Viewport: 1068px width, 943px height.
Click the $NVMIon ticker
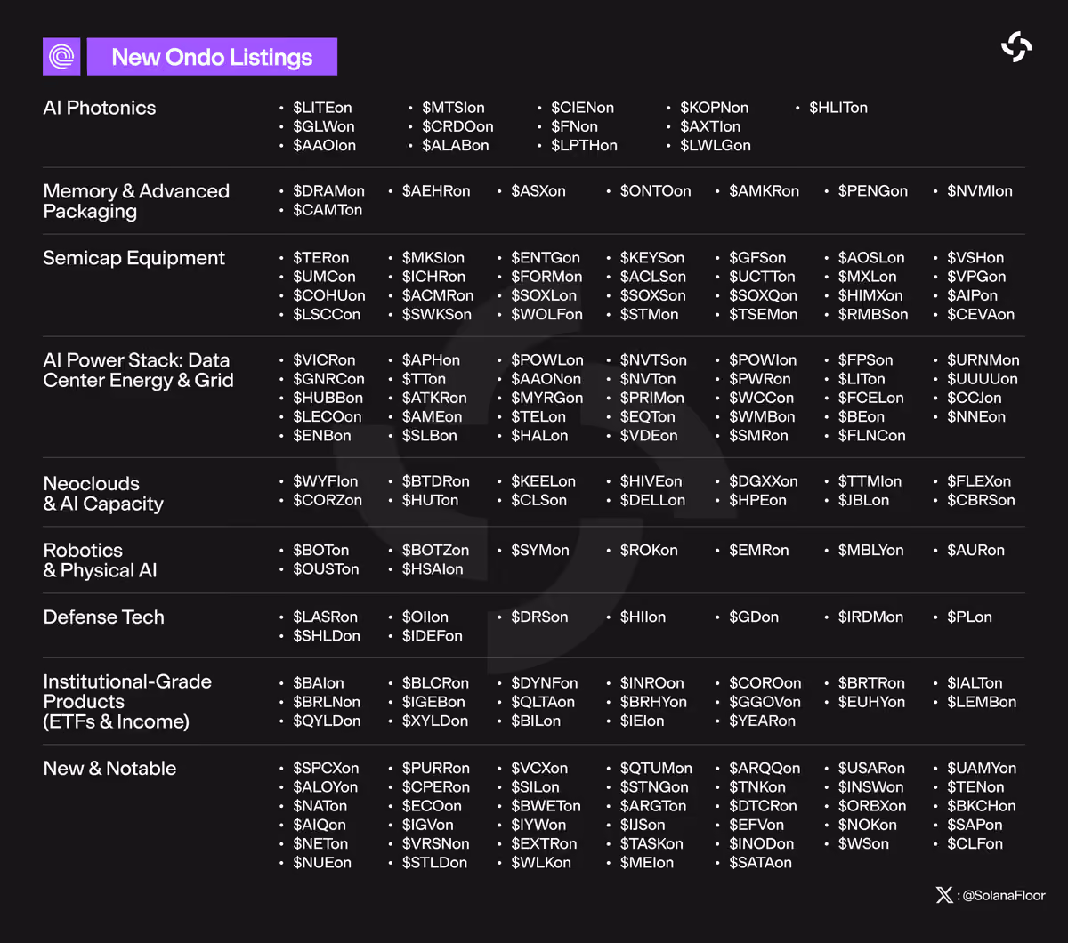[x=980, y=191]
